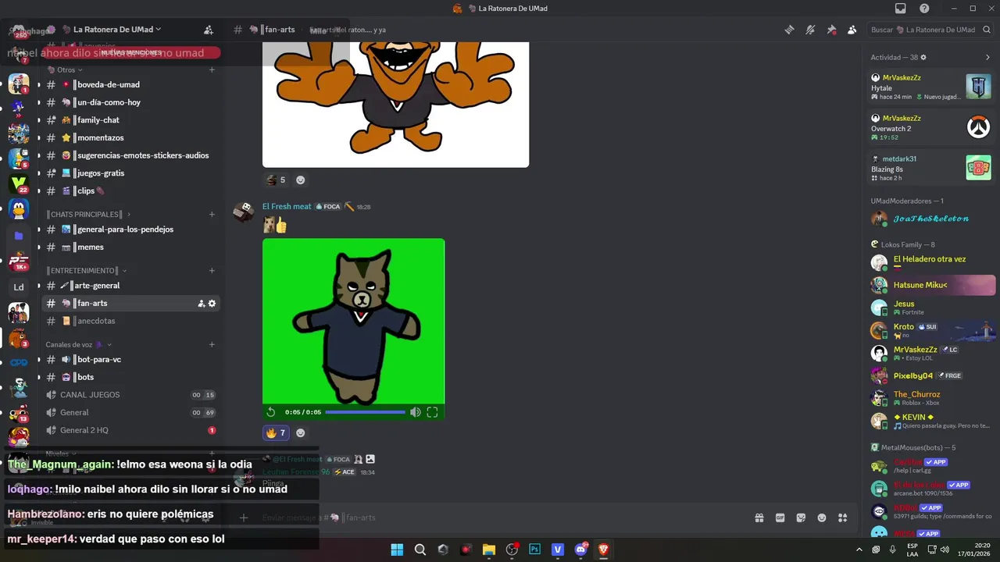Add channel plus next to Otros
The height and width of the screenshot is (562, 1000).
[212, 69]
